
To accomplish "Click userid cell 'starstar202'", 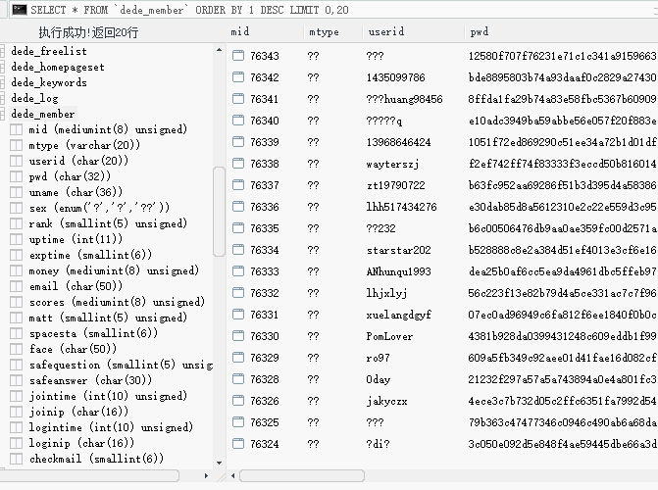I will [399, 250].
